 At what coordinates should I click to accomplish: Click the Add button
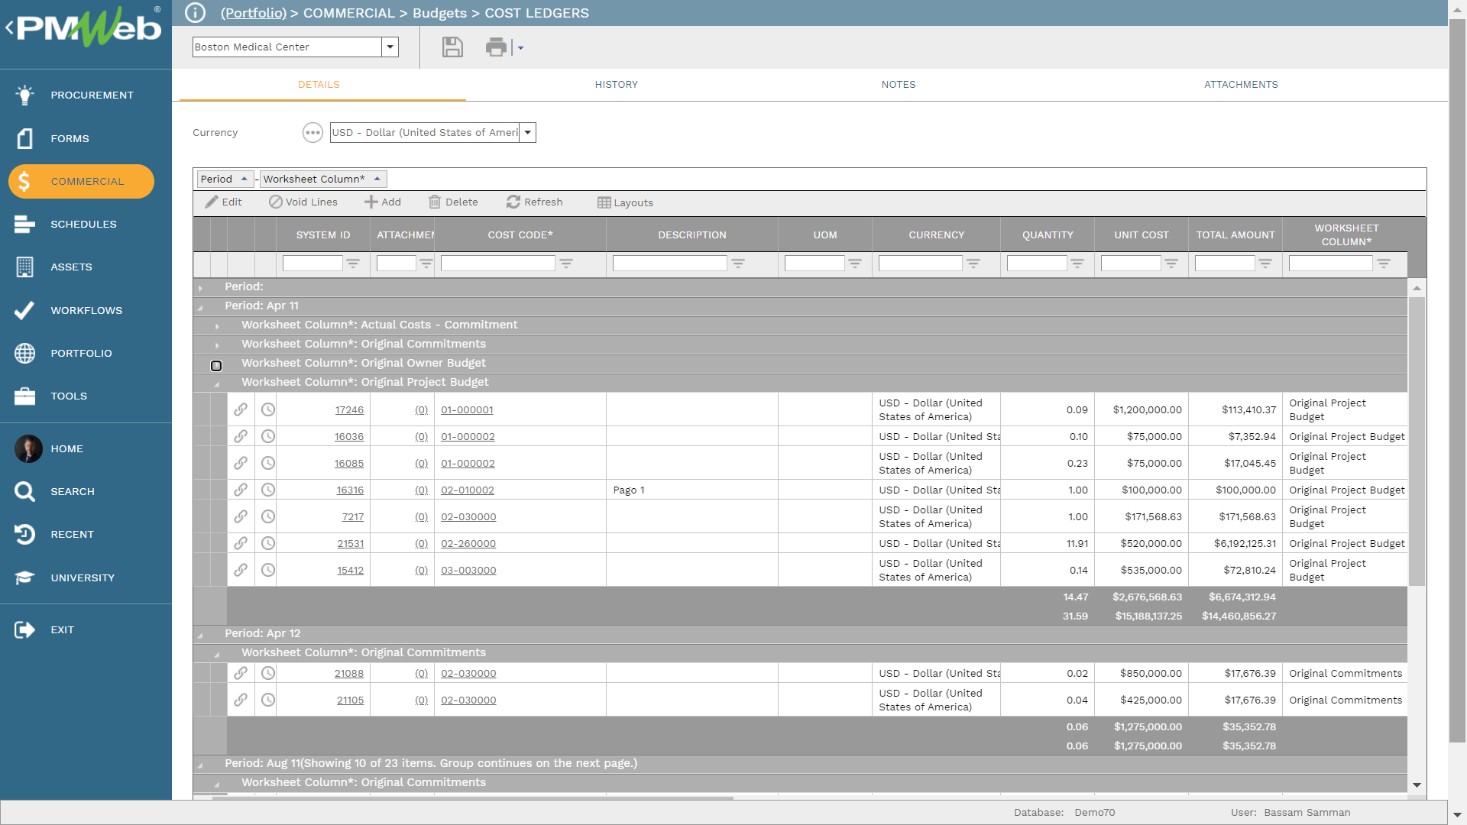[x=383, y=202]
